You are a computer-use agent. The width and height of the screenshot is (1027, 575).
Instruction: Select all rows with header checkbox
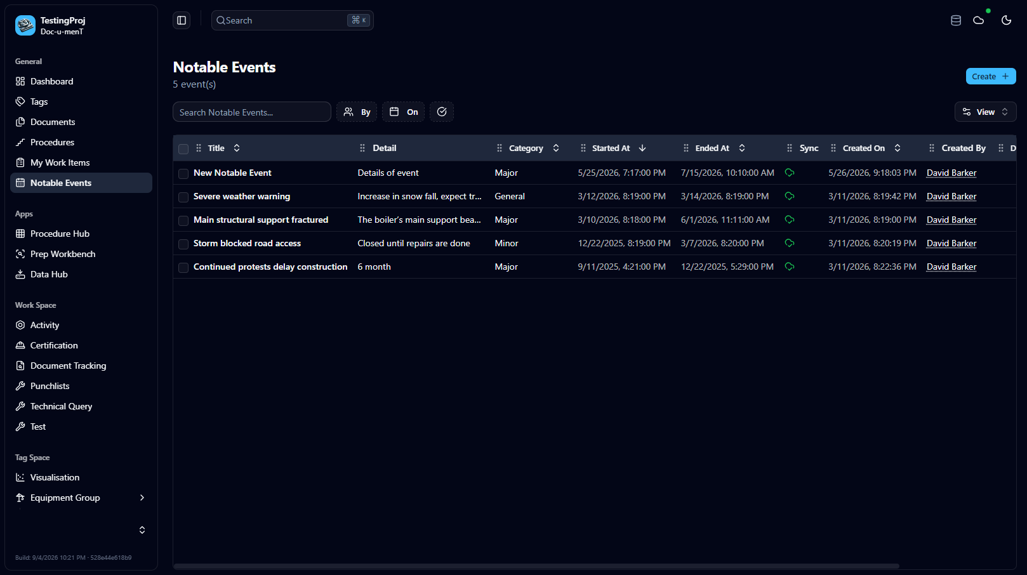point(183,149)
